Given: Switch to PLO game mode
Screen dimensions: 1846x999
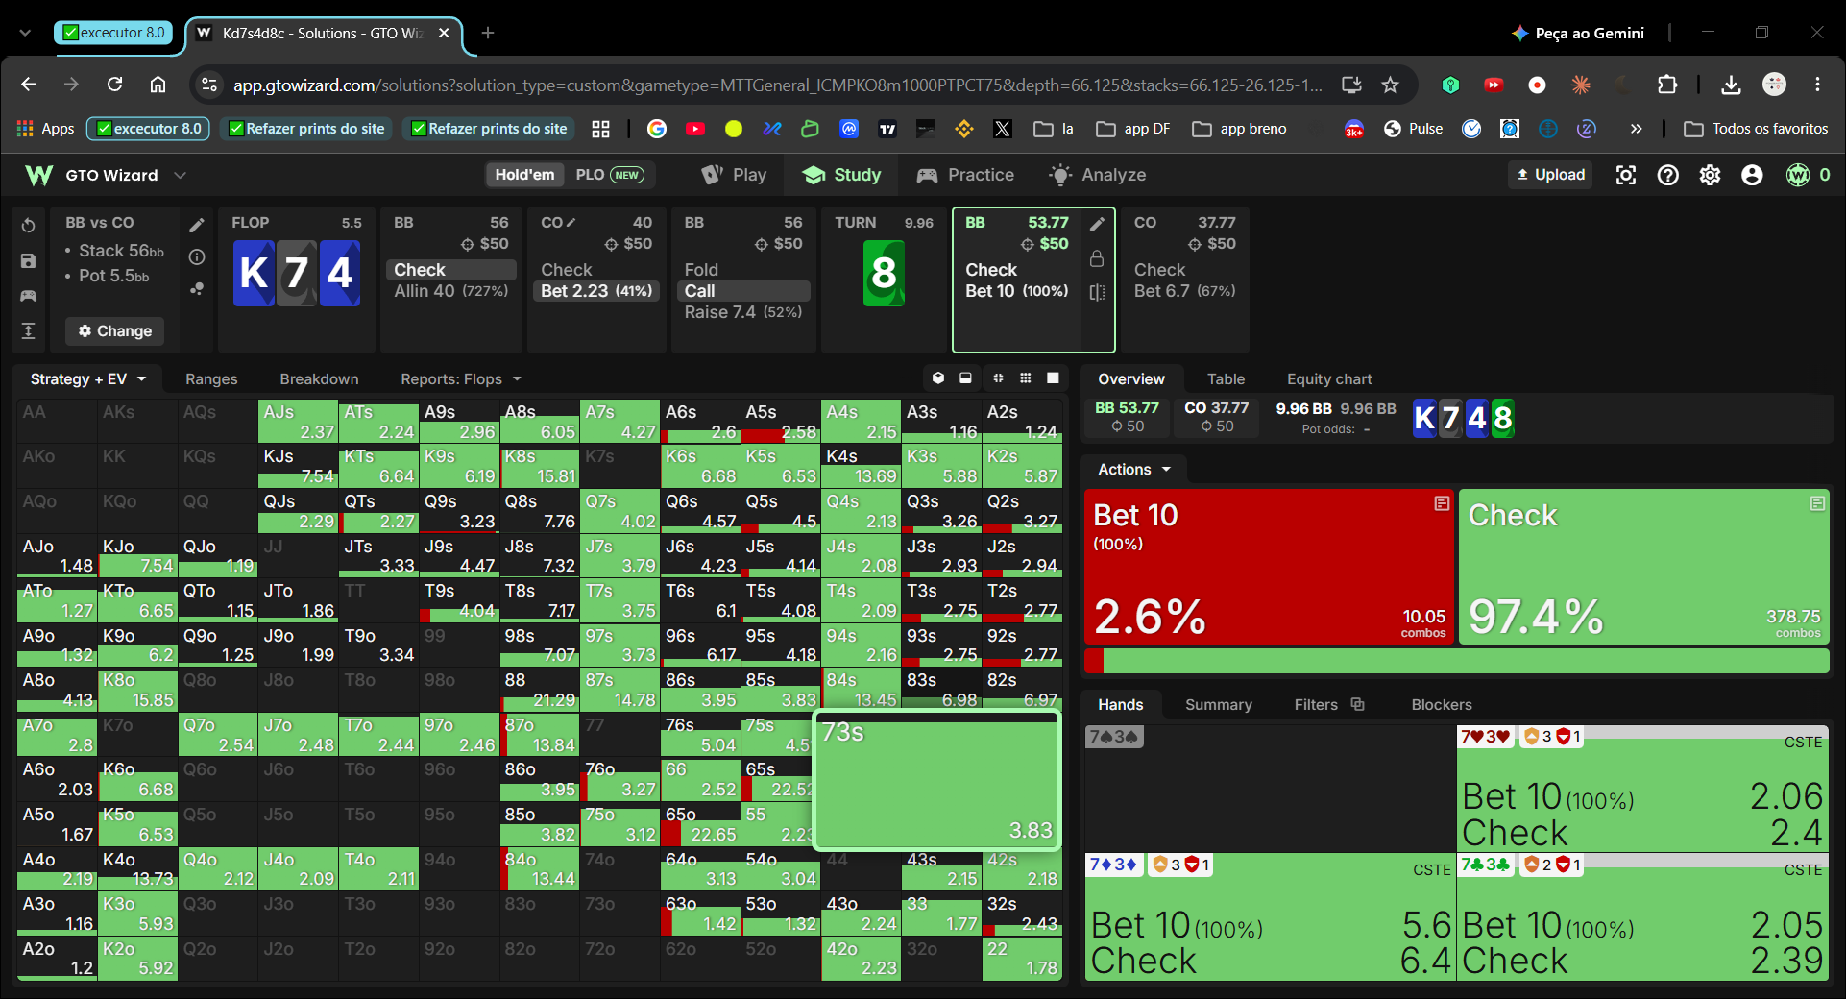Looking at the screenshot, I should pos(609,175).
